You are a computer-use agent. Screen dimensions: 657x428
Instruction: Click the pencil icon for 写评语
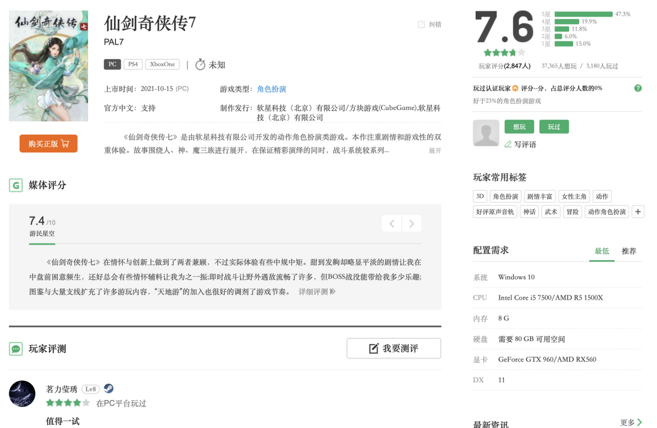click(x=508, y=144)
